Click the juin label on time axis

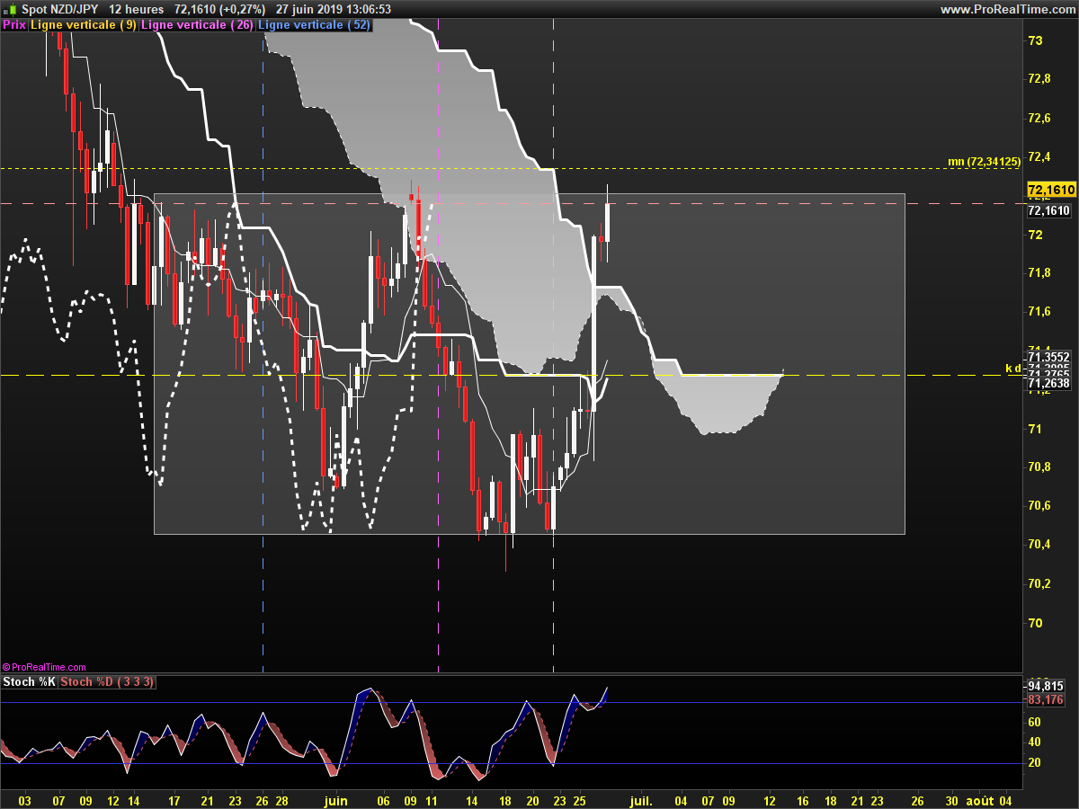coord(335,799)
